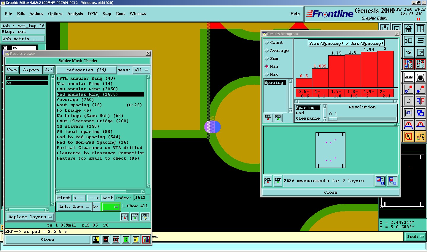Viewport: 427px width, 252px height.
Task: Click the green 1/2 page icon
Action: pyautogui.click(x=126, y=240)
